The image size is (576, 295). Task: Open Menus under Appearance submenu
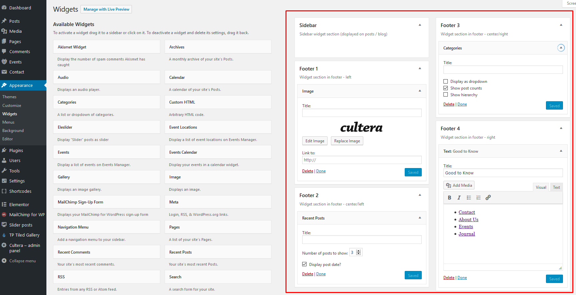click(x=8, y=122)
